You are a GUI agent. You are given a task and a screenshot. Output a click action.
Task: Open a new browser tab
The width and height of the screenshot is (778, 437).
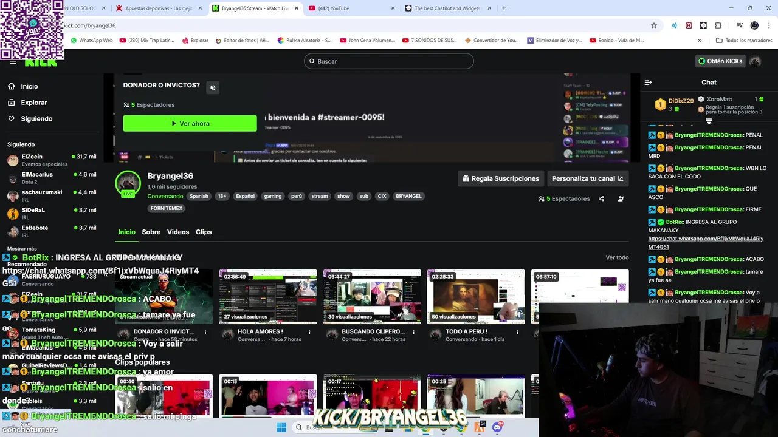[x=504, y=8]
